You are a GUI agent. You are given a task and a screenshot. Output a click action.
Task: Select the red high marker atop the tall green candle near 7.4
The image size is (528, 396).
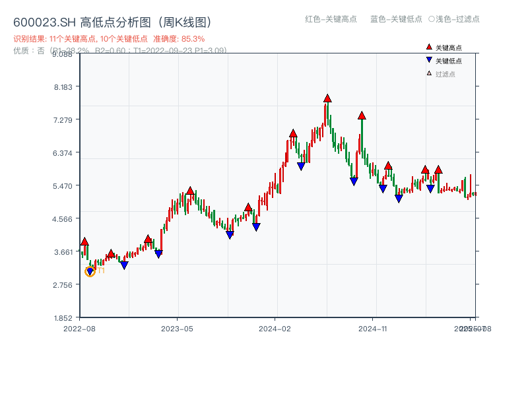coord(362,115)
